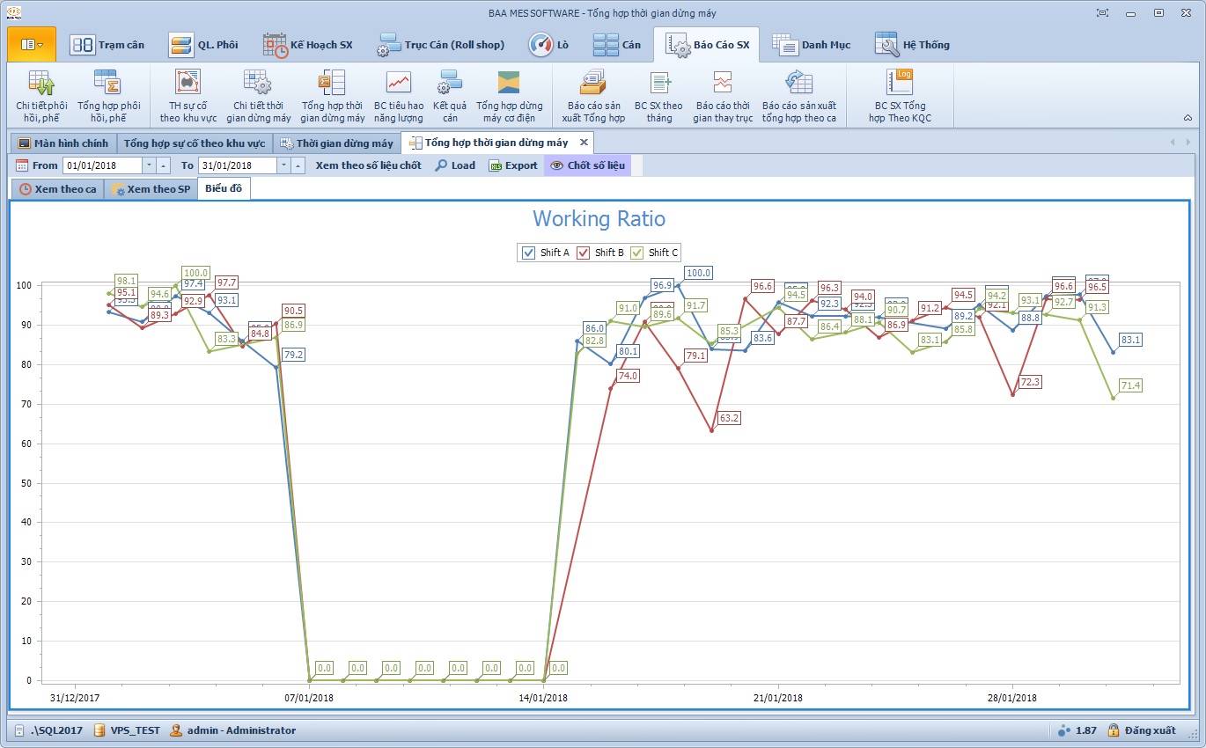Open BC tiêu hao năng lượng chart

(399, 96)
